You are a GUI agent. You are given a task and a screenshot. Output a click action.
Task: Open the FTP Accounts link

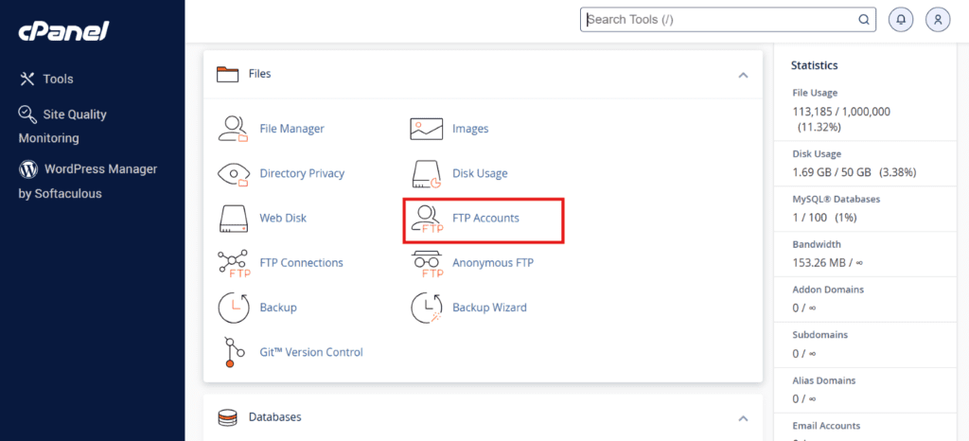485,218
